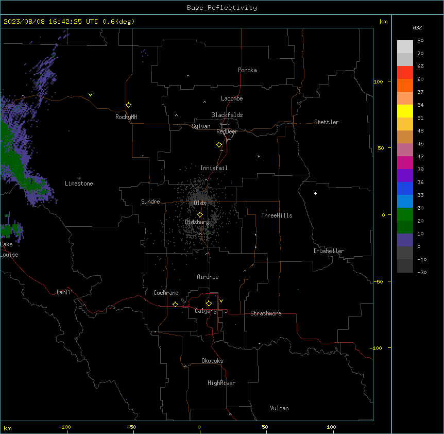
Task: Click the Calgary city label
Action: pos(206,311)
